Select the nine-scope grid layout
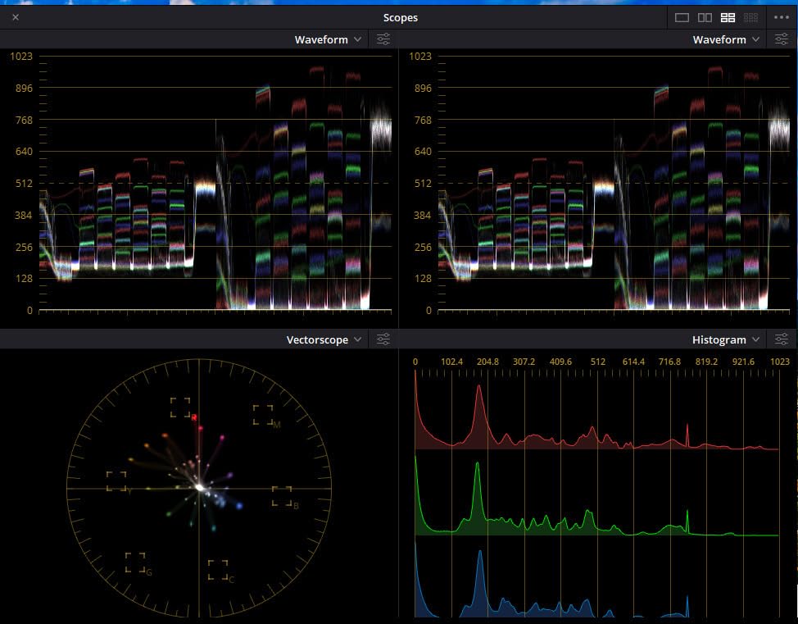This screenshot has width=798, height=624. point(750,17)
